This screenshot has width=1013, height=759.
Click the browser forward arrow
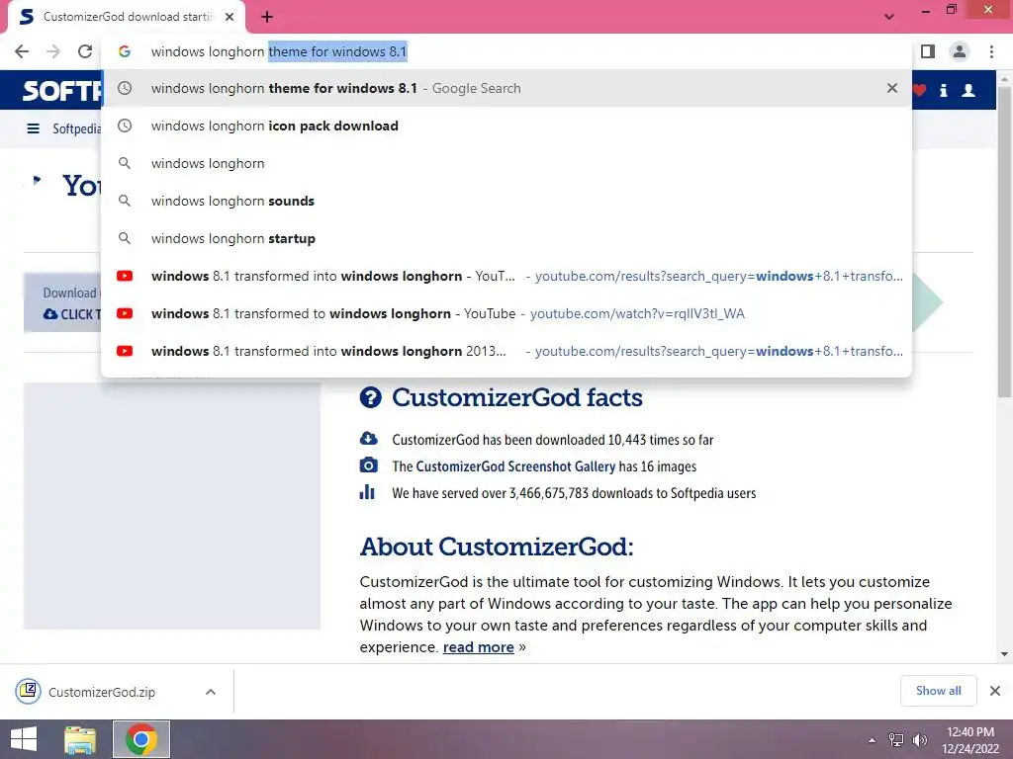(x=53, y=51)
